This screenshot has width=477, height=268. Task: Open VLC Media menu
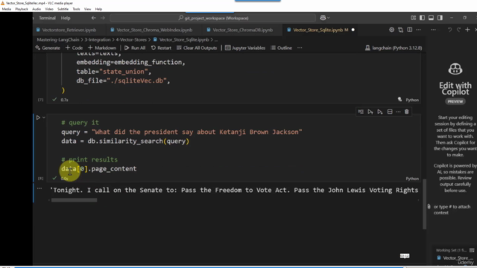pyautogui.click(x=7, y=9)
